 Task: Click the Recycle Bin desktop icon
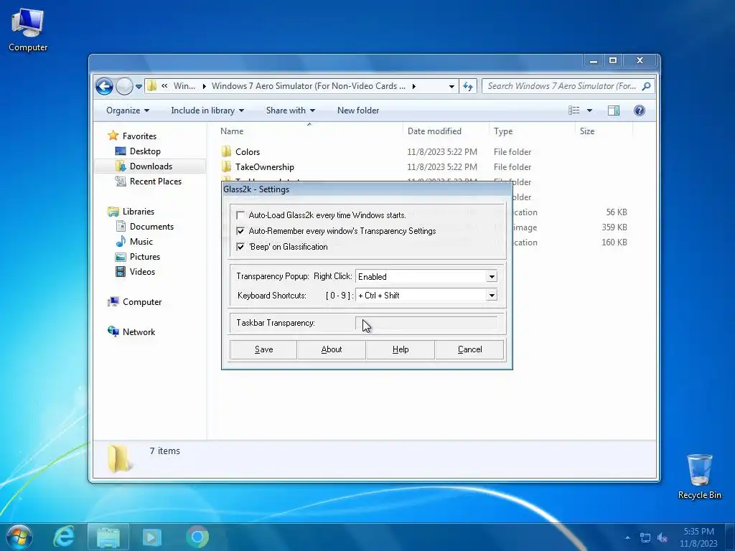pyautogui.click(x=699, y=477)
